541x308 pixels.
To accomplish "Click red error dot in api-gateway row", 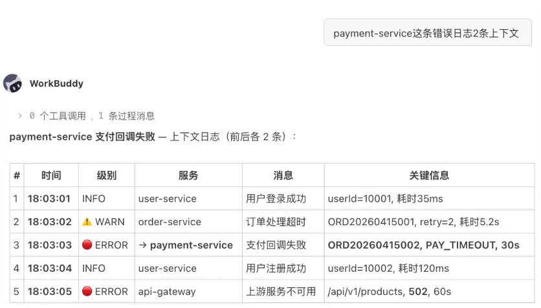I will point(87,291).
